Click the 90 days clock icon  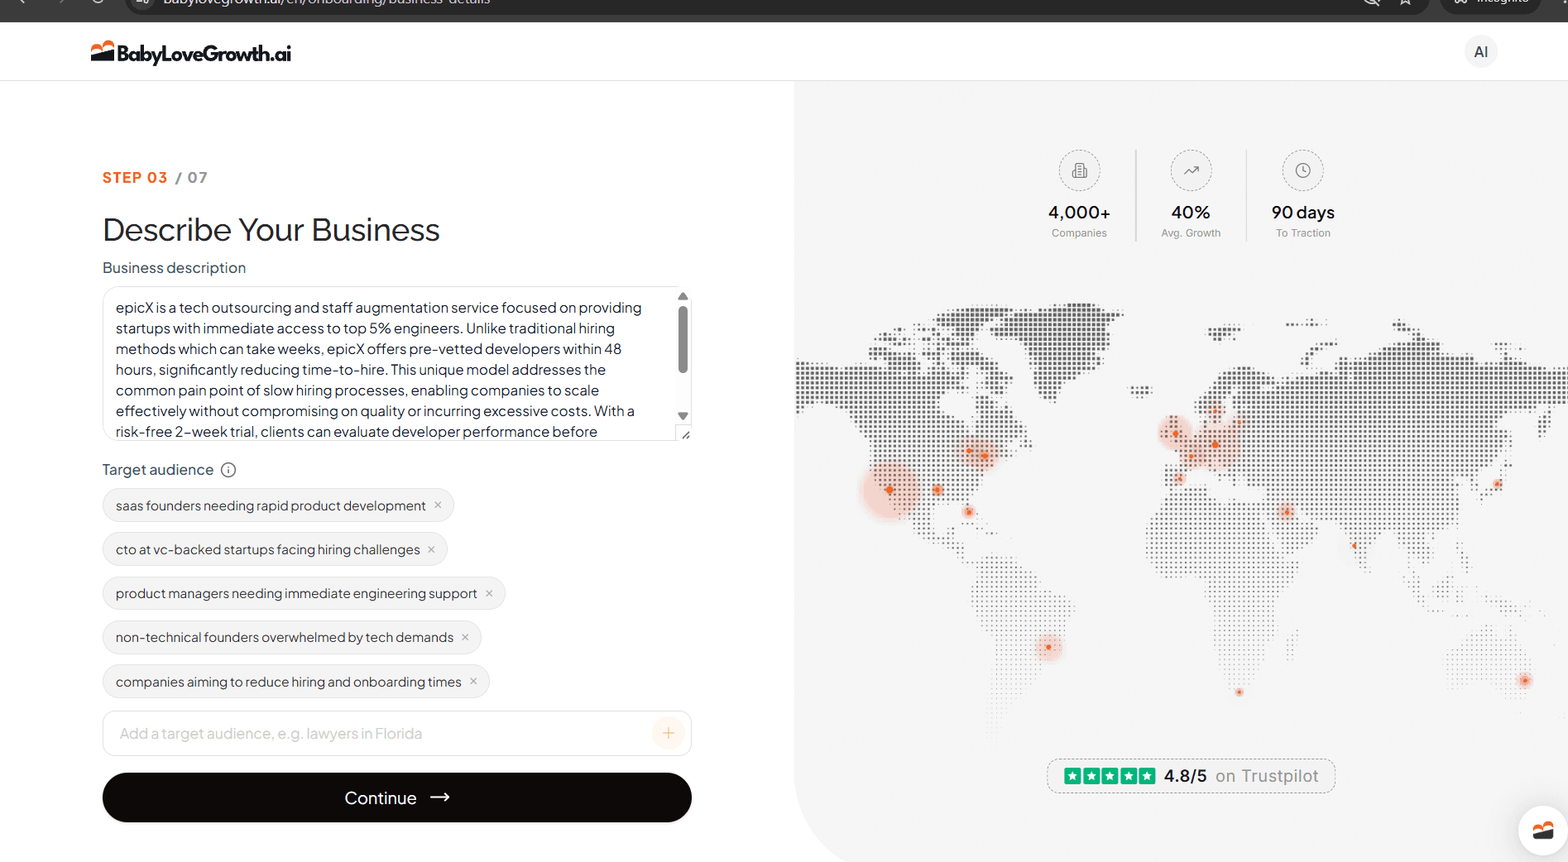point(1302,170)
